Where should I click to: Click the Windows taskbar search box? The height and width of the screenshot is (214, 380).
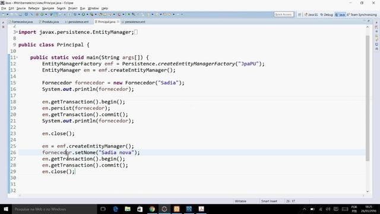[x=54, y=209]
